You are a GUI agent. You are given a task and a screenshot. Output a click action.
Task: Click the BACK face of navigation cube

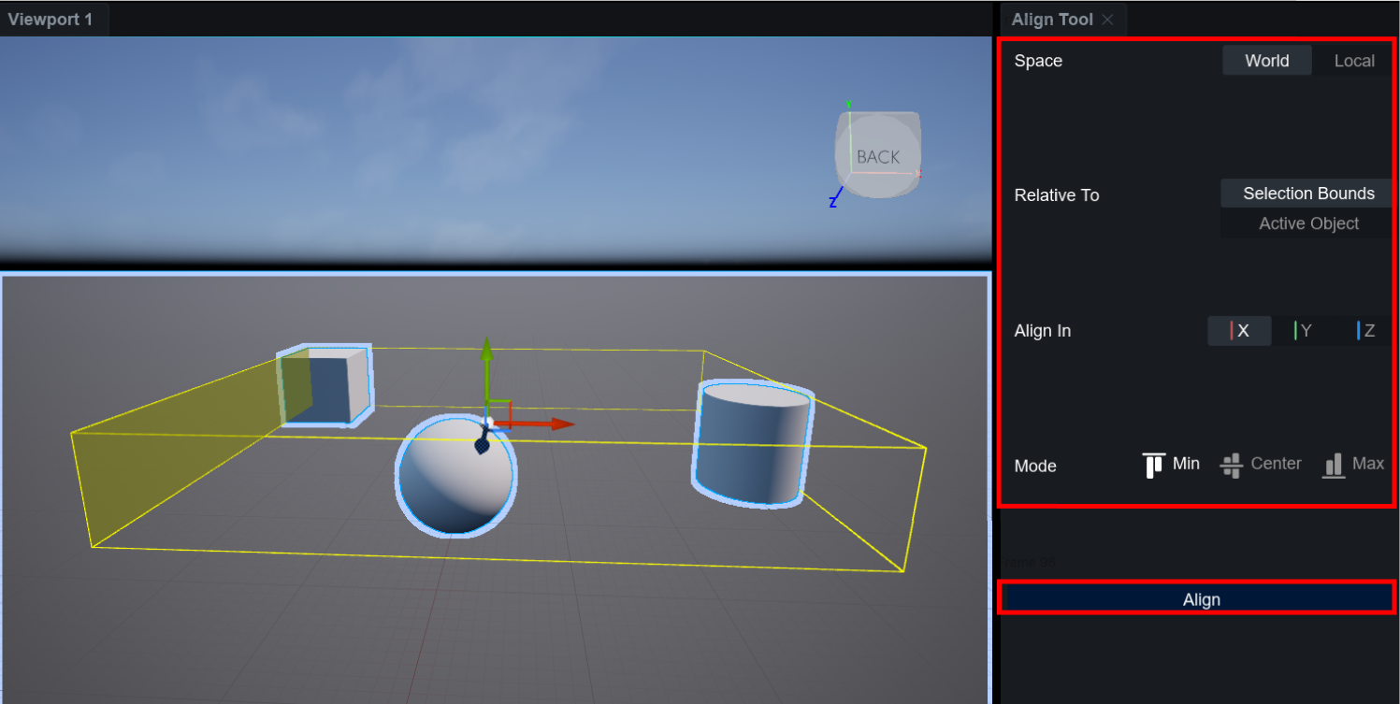click(x=877, y=156)
